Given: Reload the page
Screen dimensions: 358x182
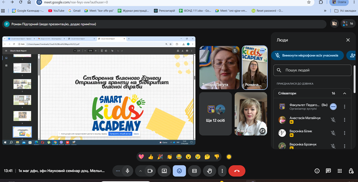Looking at the screenshot, I should tap(21, 2).
